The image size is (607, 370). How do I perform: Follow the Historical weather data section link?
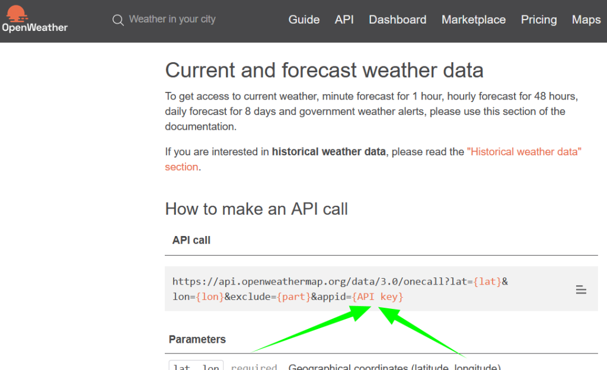point(524,151)
